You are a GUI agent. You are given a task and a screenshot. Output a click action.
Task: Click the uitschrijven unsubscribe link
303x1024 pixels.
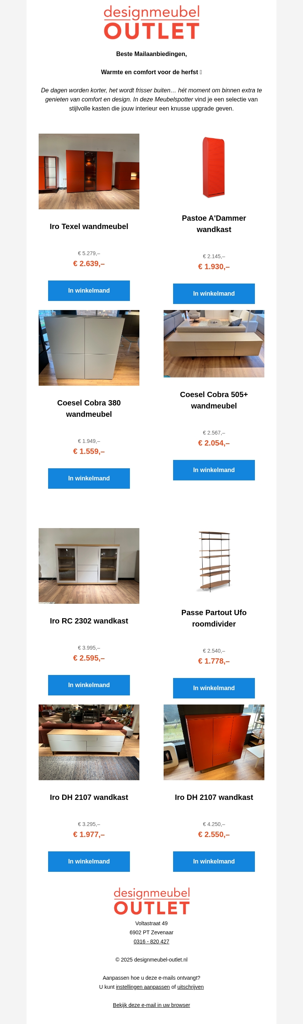[x=191, y=987]
